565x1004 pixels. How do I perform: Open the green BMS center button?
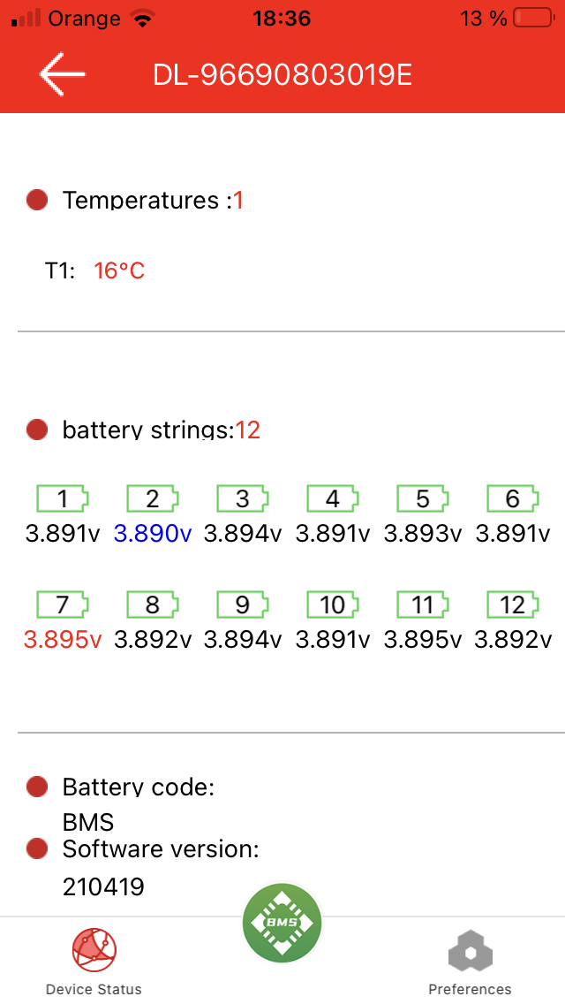click(282, 924)
